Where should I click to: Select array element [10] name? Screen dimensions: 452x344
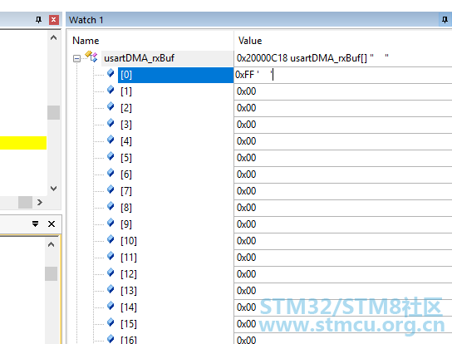129,241
